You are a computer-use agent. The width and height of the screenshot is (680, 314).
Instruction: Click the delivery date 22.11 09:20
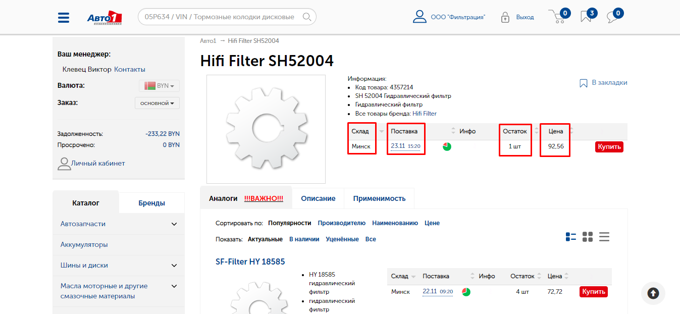point(438,292)
